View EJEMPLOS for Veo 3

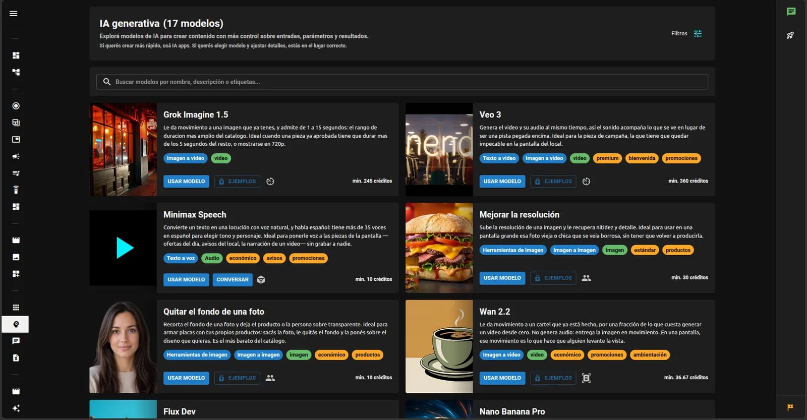click(553, 182)
